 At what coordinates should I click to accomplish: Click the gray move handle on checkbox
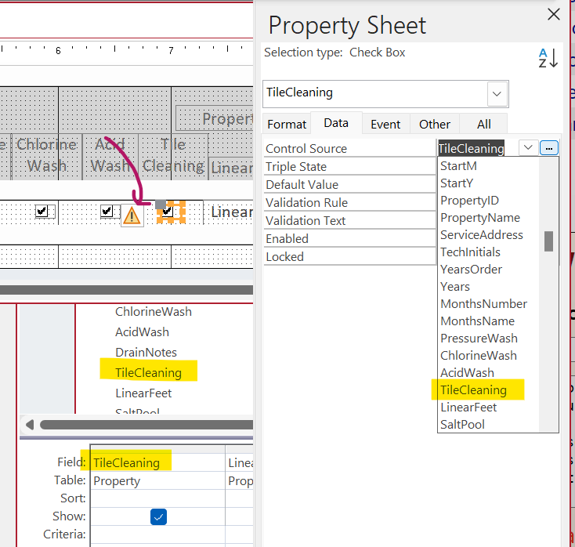coord(161,205)
